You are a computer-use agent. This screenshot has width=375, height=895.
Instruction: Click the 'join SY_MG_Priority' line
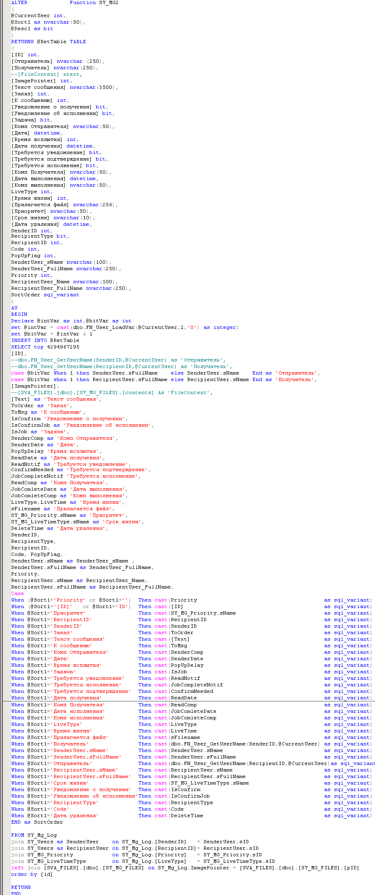coord(137,855)
